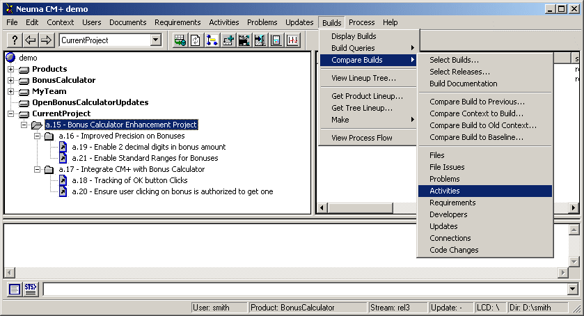Click left arrow of output pane horizontal scrollbar
This screenshot has width=584, height=316.
10,272
